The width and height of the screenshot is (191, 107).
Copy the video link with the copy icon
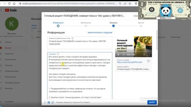(x=149, y=61)
